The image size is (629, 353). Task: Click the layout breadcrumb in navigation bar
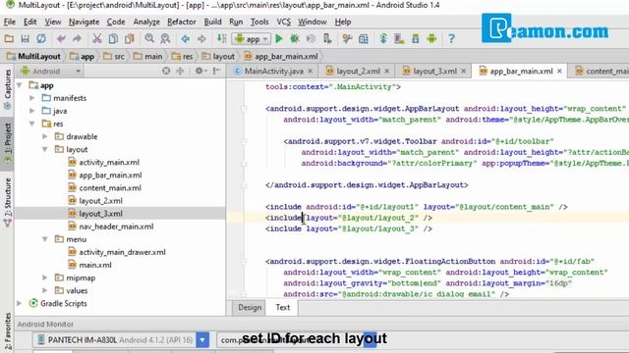coord(218,57)
